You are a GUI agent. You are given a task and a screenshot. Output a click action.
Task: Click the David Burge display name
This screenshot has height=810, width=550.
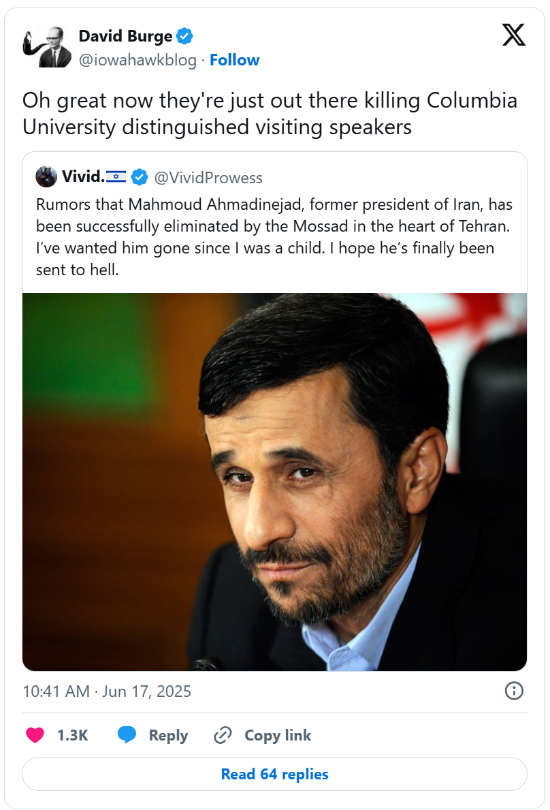tap(125, 35)
